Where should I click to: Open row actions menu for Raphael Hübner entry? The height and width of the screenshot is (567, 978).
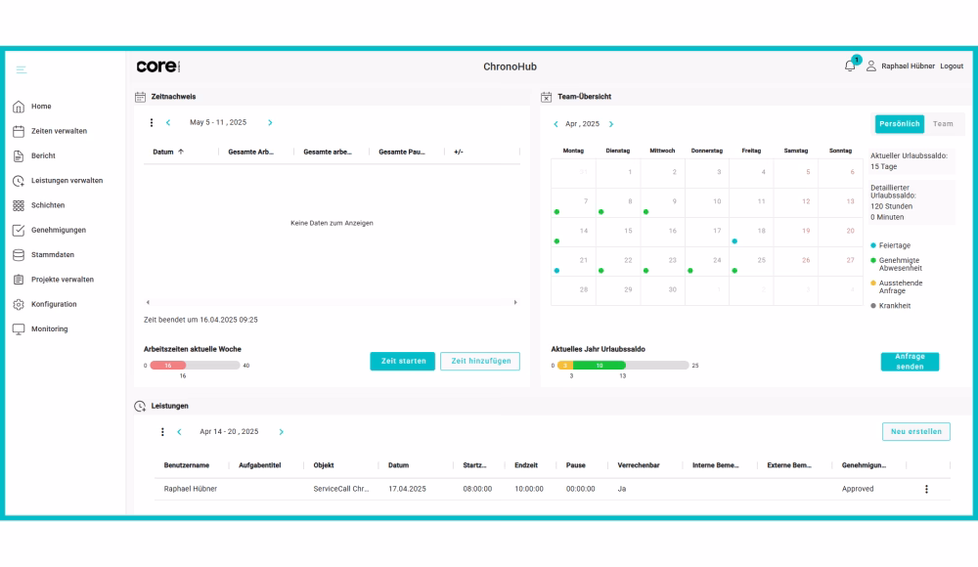coord(926,489)
